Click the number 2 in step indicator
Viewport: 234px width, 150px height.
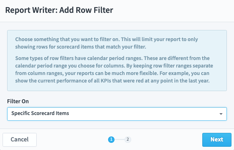(x=128, y=139)
